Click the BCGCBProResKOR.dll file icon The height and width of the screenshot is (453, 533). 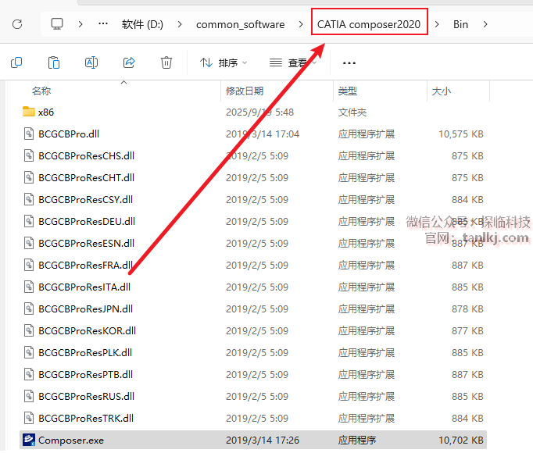[29, 330]
